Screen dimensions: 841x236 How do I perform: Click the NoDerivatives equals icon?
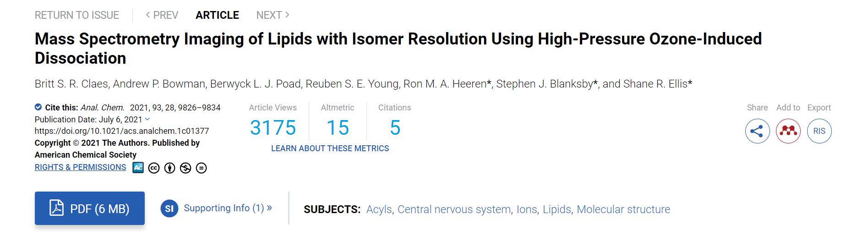pos(201,168)
